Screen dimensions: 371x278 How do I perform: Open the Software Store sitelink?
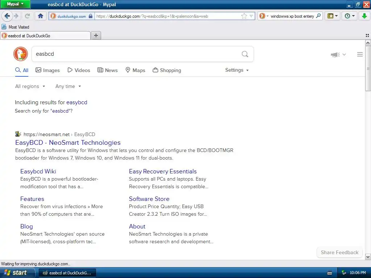149,199
